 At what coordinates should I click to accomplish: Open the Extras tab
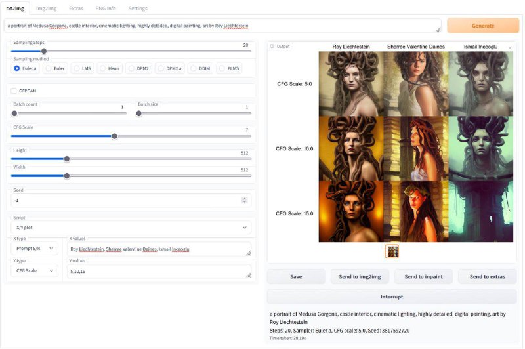pyautogui.click(x=76, y=9)
